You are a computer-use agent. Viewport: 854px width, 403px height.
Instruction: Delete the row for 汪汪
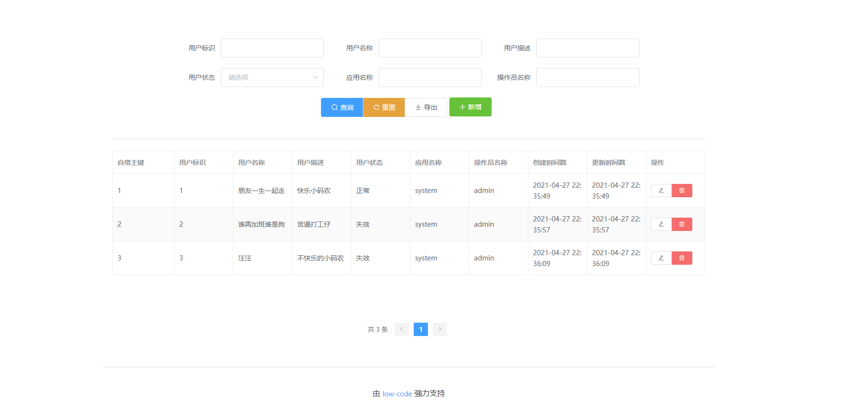click(682, 258)
